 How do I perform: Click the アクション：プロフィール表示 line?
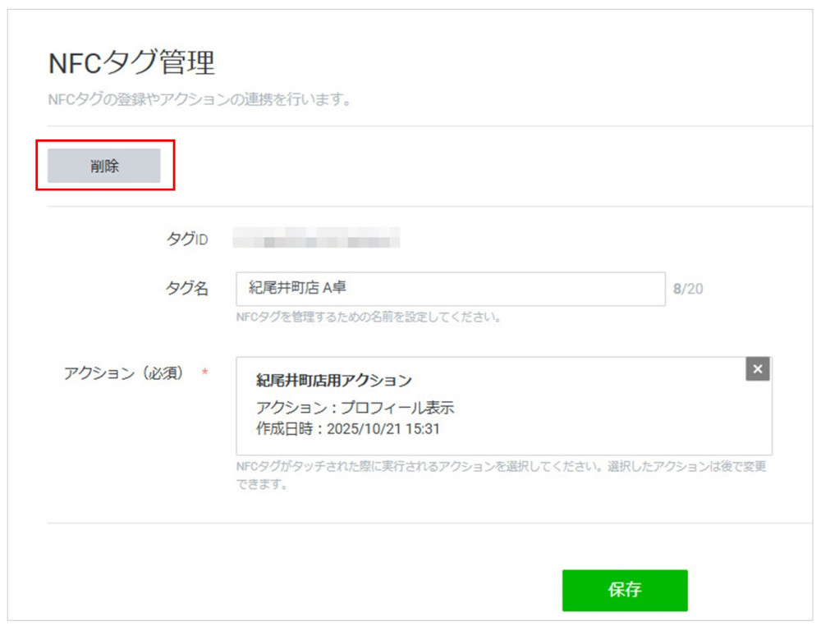click(x=355, y=408)
